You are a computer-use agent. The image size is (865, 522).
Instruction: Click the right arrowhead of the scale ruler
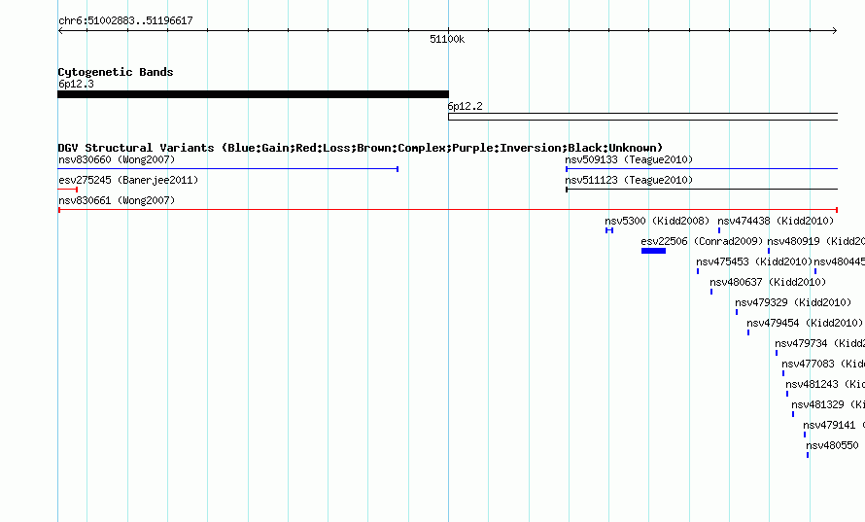[835, 31]
